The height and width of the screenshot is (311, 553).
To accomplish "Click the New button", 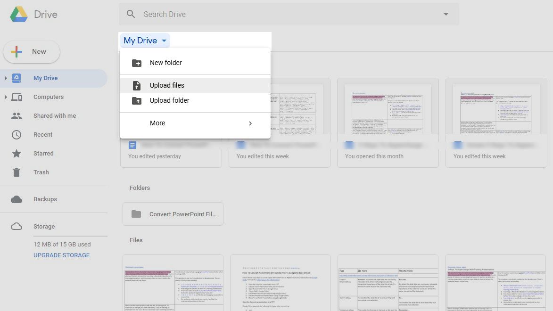I will (x=31, y=51).
